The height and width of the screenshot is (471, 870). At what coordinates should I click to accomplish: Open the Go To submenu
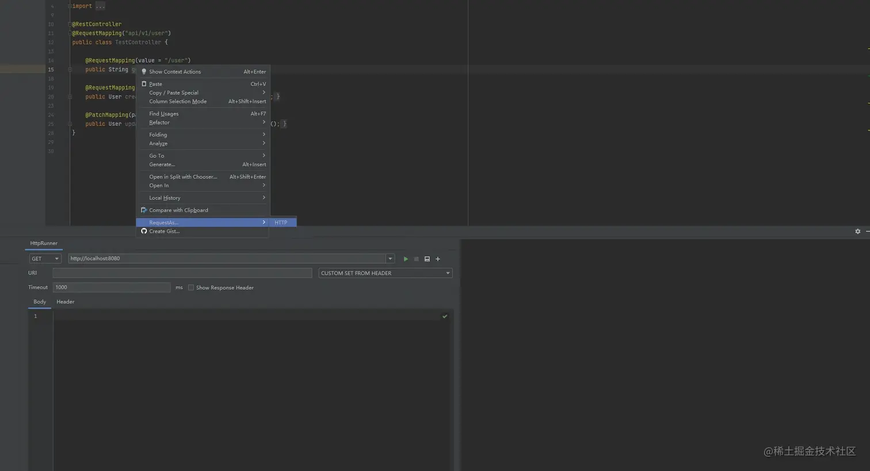pyautogui.click(x=203, y=155)
